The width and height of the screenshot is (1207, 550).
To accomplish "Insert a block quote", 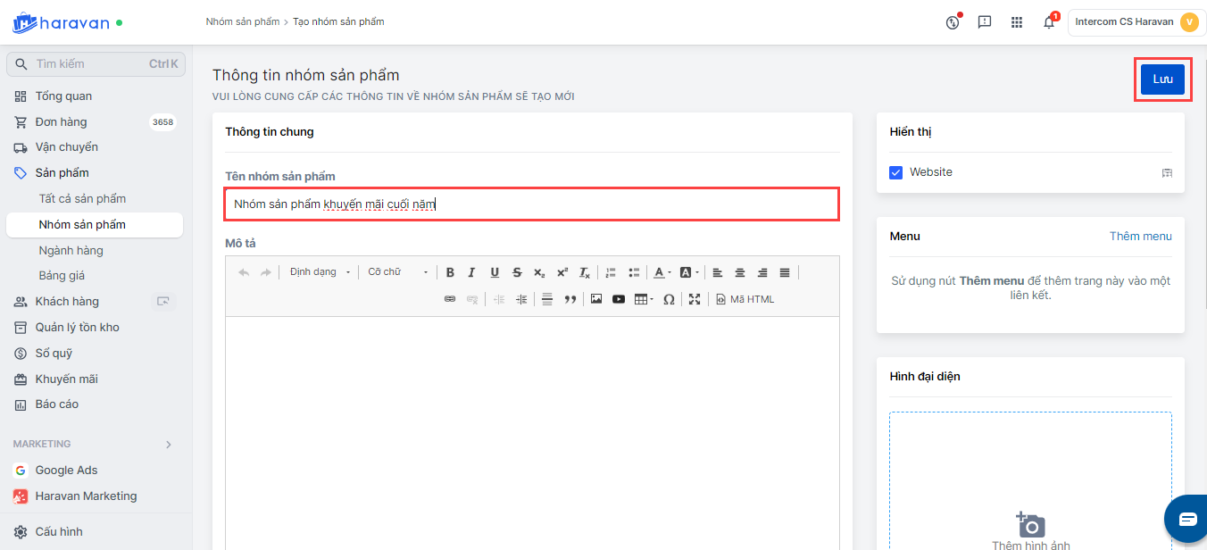I will click(570, 299).
